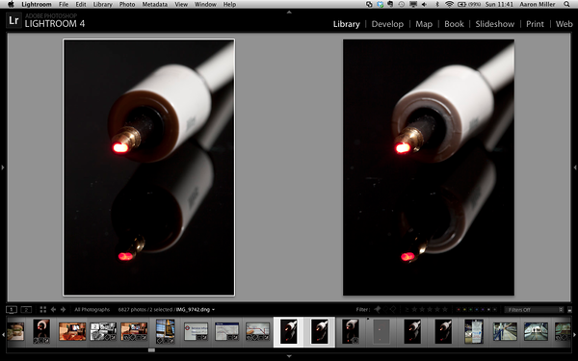
Task: Open the Help menu
Action: coord(229,5)
